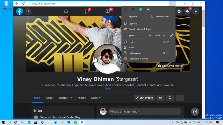223x125 pixels.
Task: Open Pages flag icon with 4 badge
Action: 87,11
